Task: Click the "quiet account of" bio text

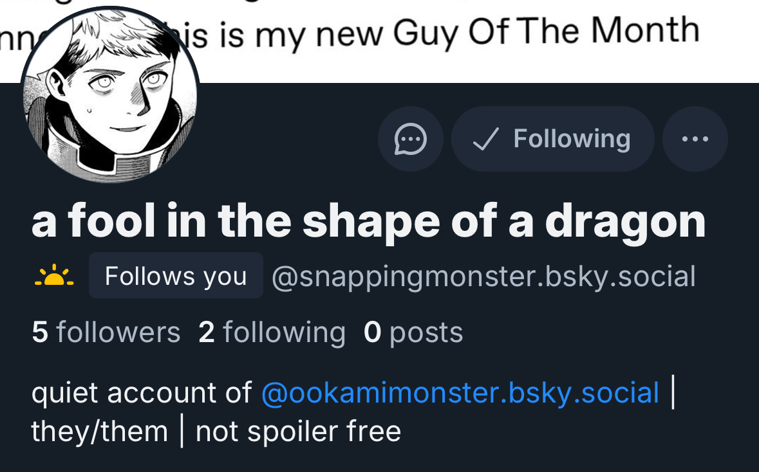Action: 142,392
